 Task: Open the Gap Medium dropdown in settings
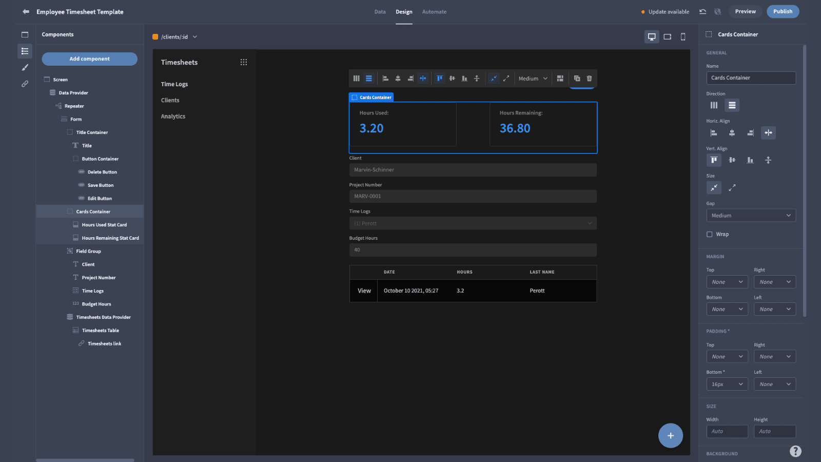(x=751, y=216)
